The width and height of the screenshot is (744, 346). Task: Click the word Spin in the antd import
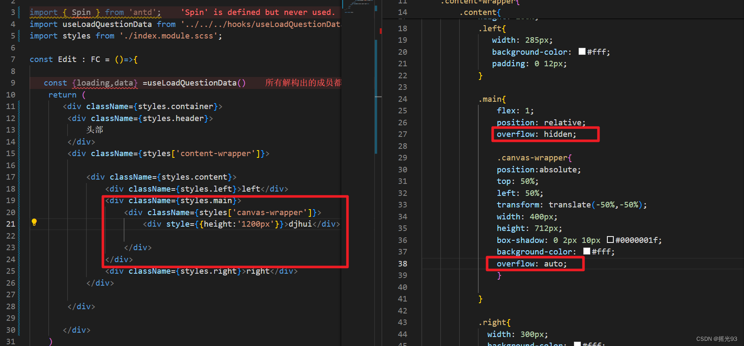pyautogui.click(x=81, y=12)
